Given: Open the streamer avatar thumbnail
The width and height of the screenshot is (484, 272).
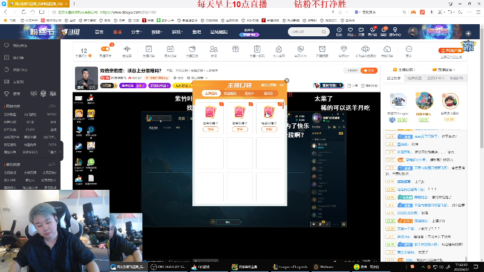Looking at the screenshot, I should 87,78.
